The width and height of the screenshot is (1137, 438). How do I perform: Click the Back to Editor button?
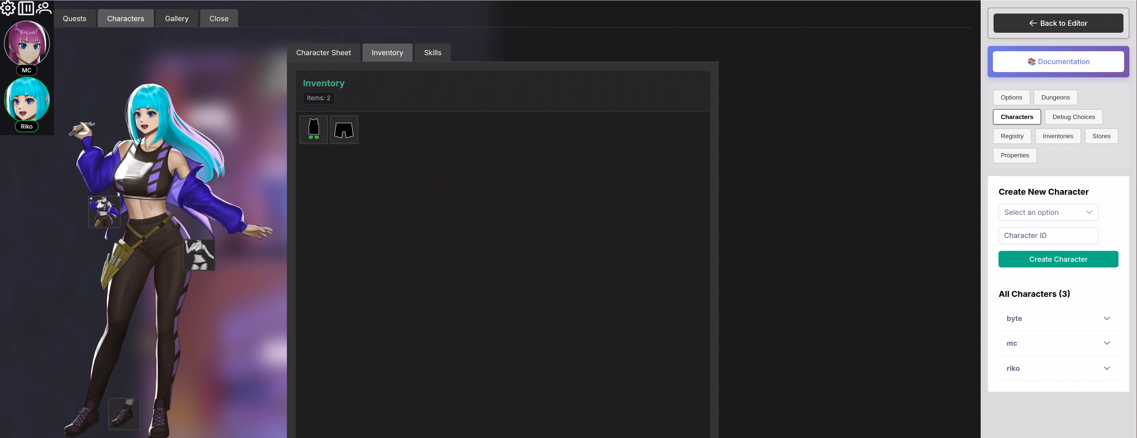[1058, 23]
